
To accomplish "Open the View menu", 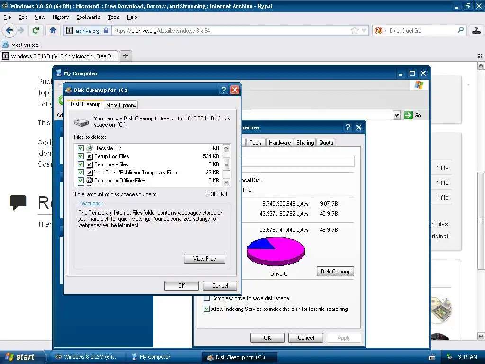I will pos(40,17).
